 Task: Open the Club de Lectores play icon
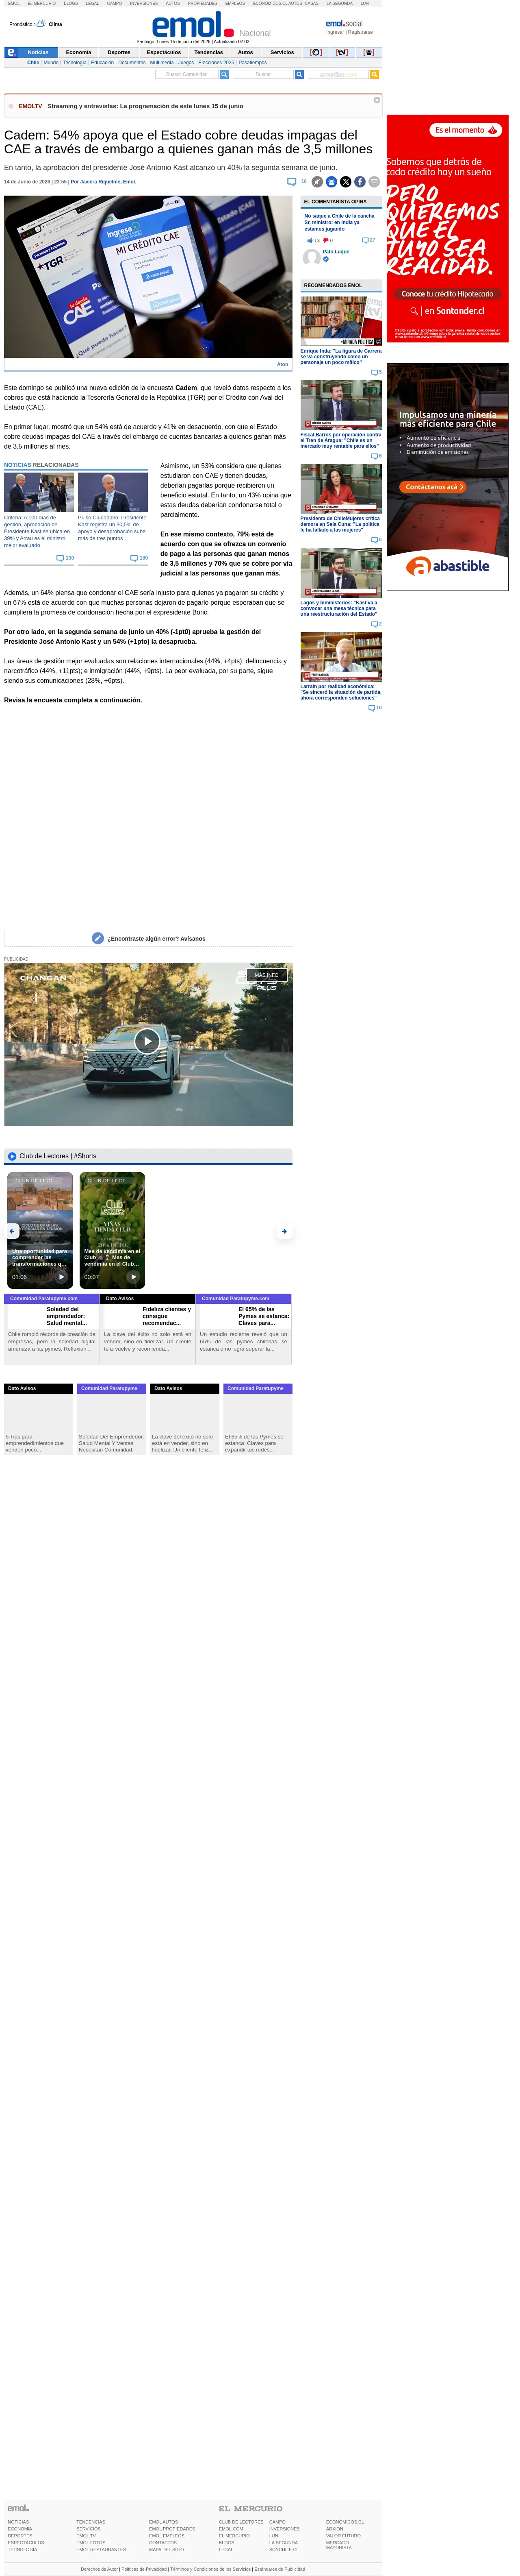(12, 1156)
